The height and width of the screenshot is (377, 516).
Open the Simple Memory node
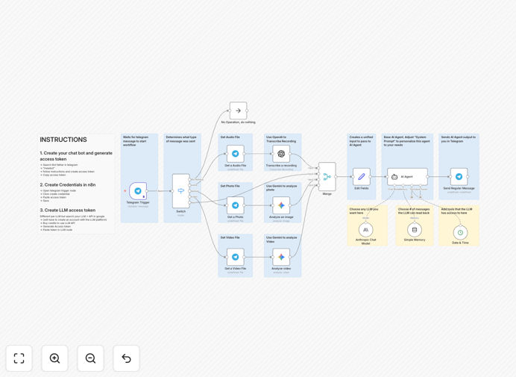[x=415, y=230]
